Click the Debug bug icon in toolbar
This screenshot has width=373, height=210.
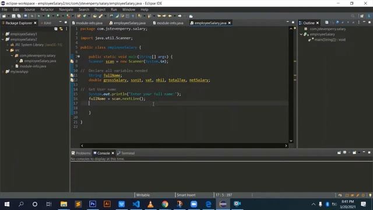38,16
